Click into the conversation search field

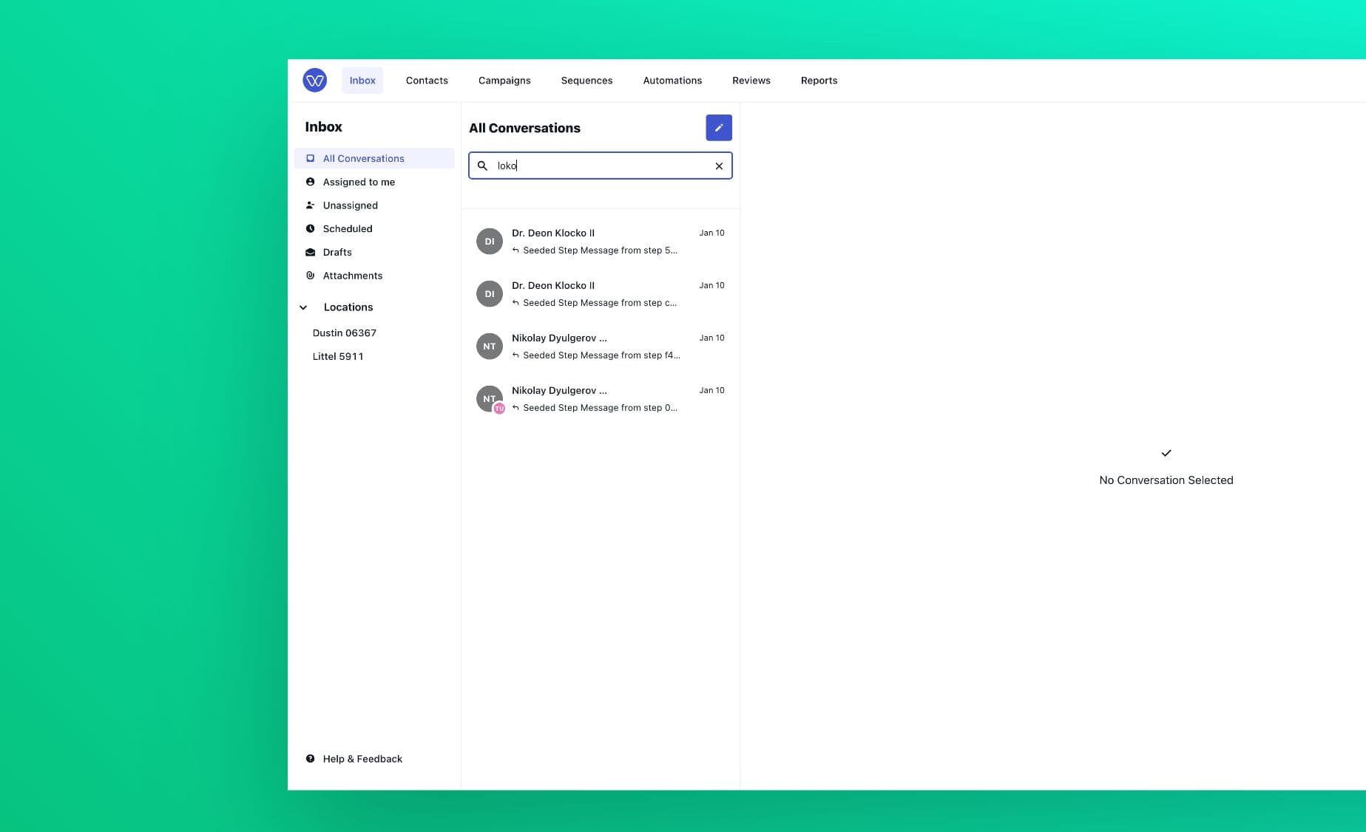pos(599,166)
